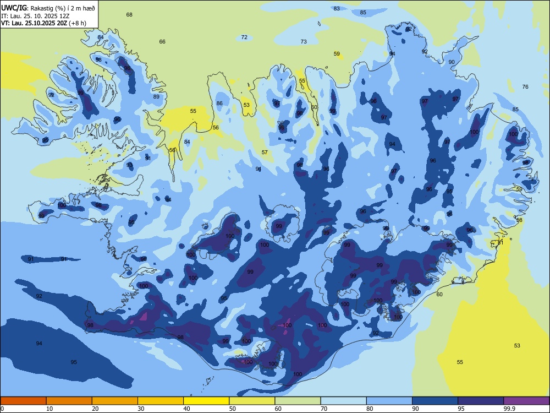Select the orange 10–20 legend swatch

point(69,401)
